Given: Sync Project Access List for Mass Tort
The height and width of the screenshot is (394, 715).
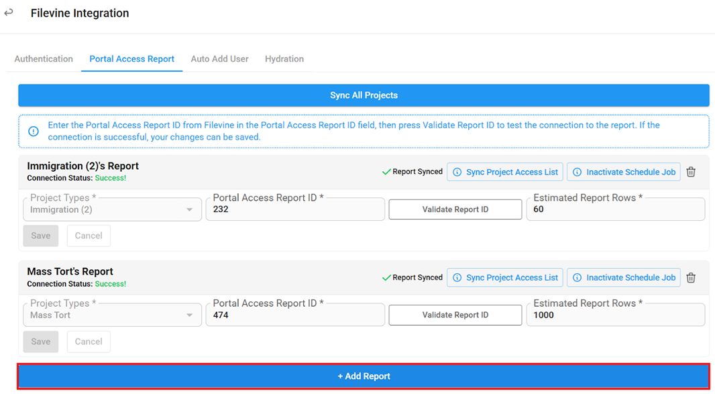Looking at the screenshot, I should tap(505, 278).
